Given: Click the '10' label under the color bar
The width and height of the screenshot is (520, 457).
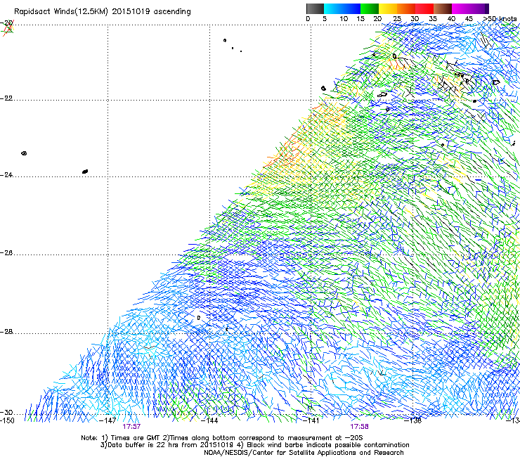Looking at the screenshot, I should tap(344, 19).
